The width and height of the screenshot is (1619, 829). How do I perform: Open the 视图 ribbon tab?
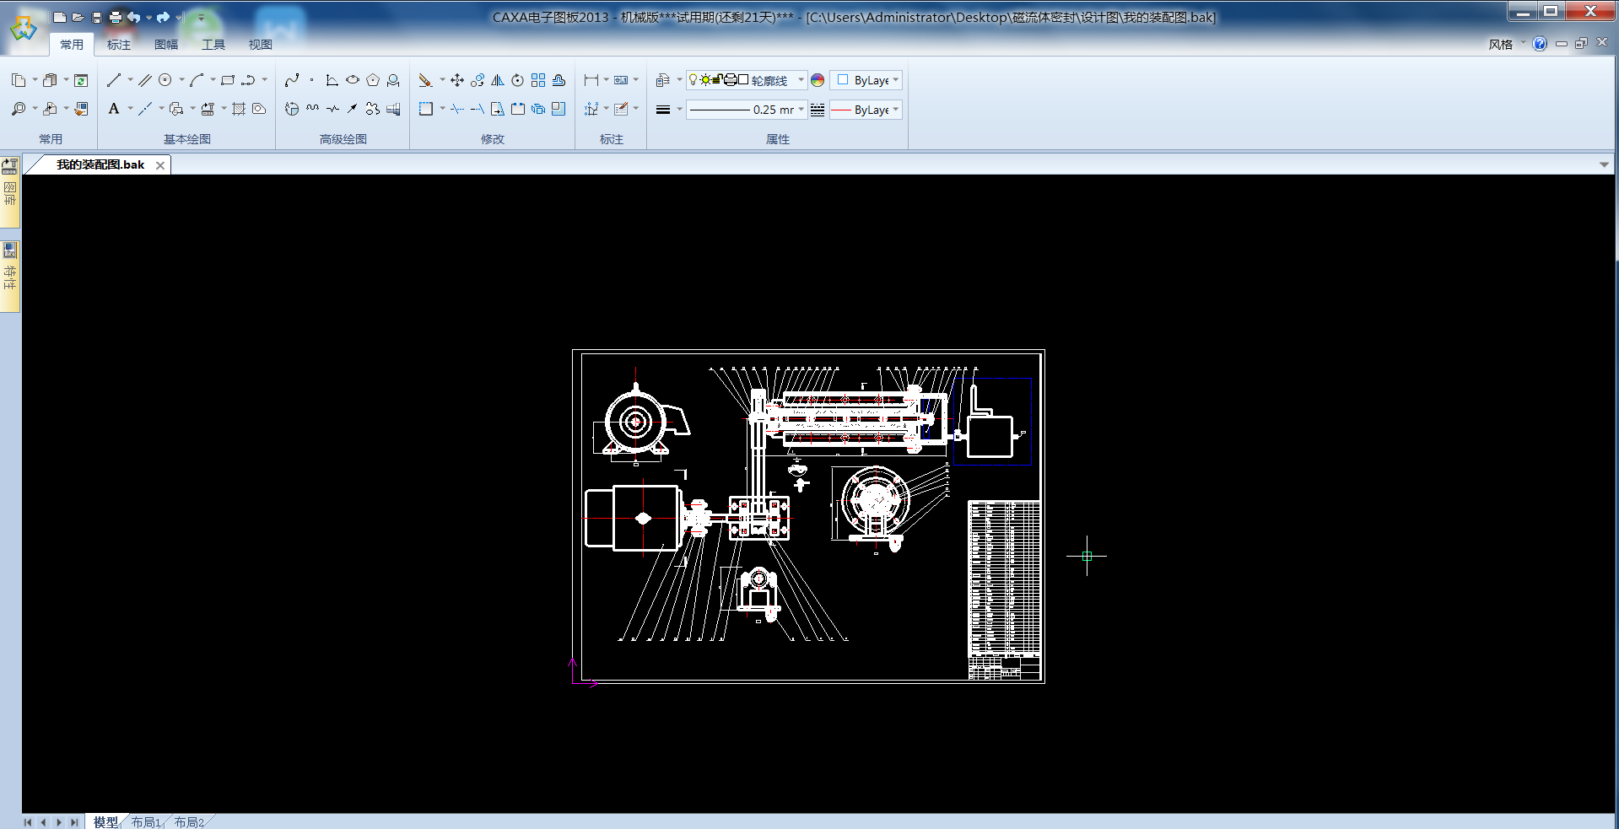click(260, 45)
